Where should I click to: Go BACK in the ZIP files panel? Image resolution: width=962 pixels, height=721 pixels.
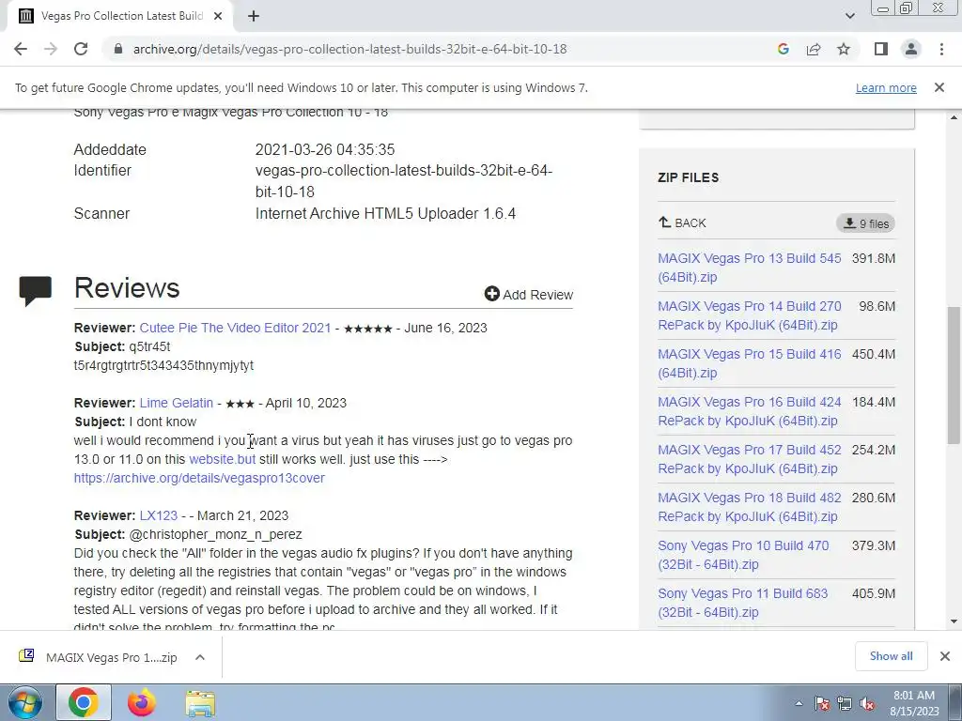(682, 222)
